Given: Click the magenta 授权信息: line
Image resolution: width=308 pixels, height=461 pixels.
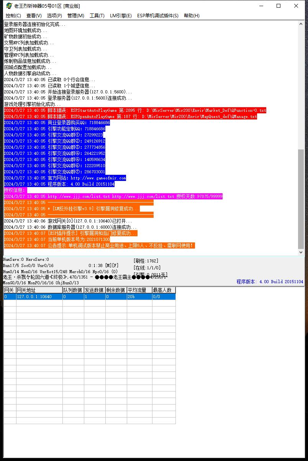Looking at the screenshot, I should pos(15,190).
